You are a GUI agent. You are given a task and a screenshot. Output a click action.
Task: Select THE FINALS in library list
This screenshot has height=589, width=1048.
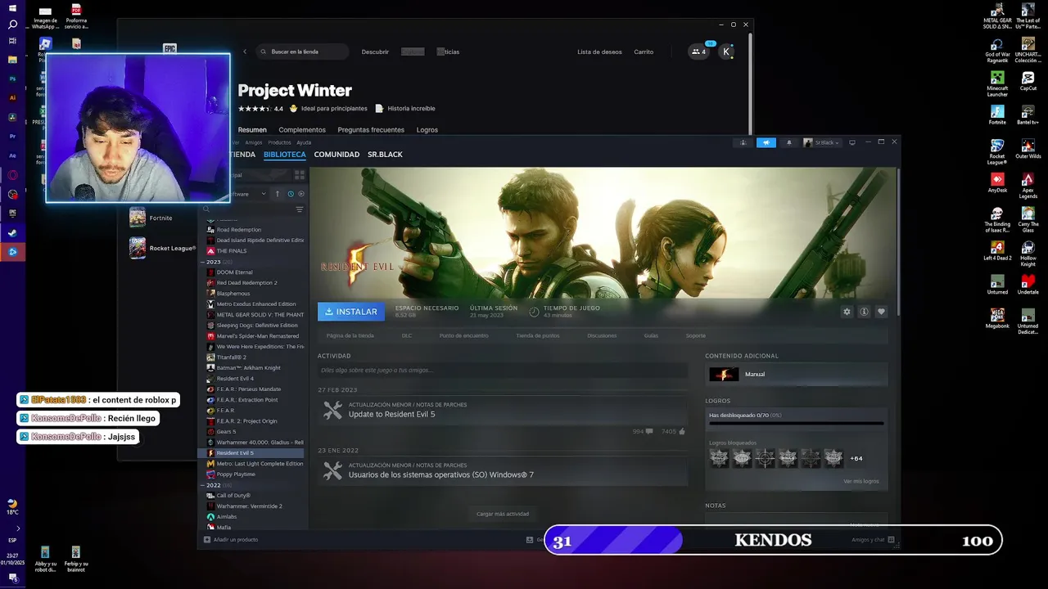tap(232, 251)
